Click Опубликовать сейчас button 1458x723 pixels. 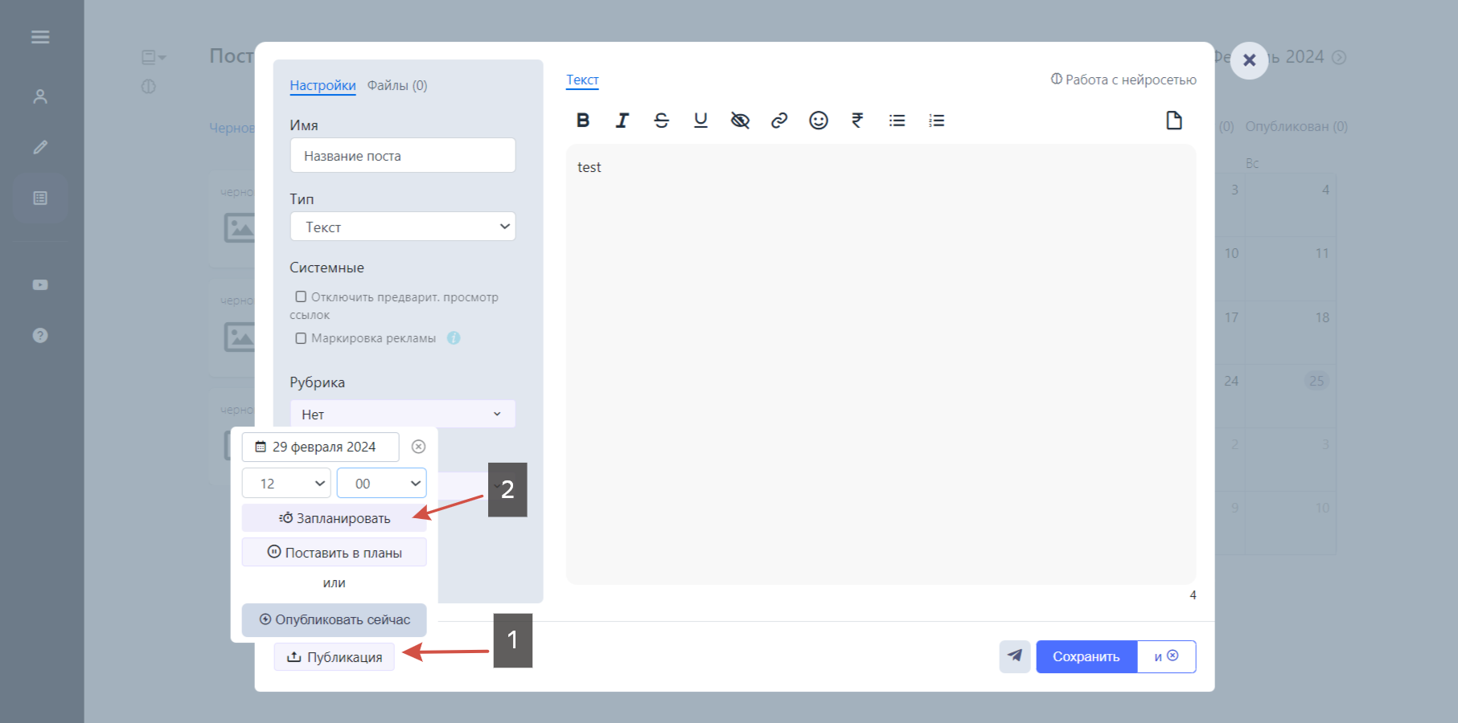point(335,619)
